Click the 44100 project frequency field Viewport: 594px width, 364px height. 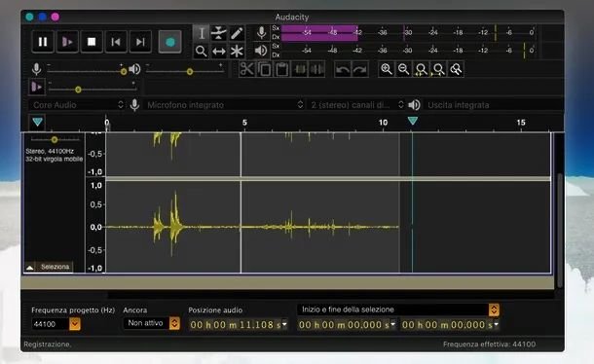(51, 324)
